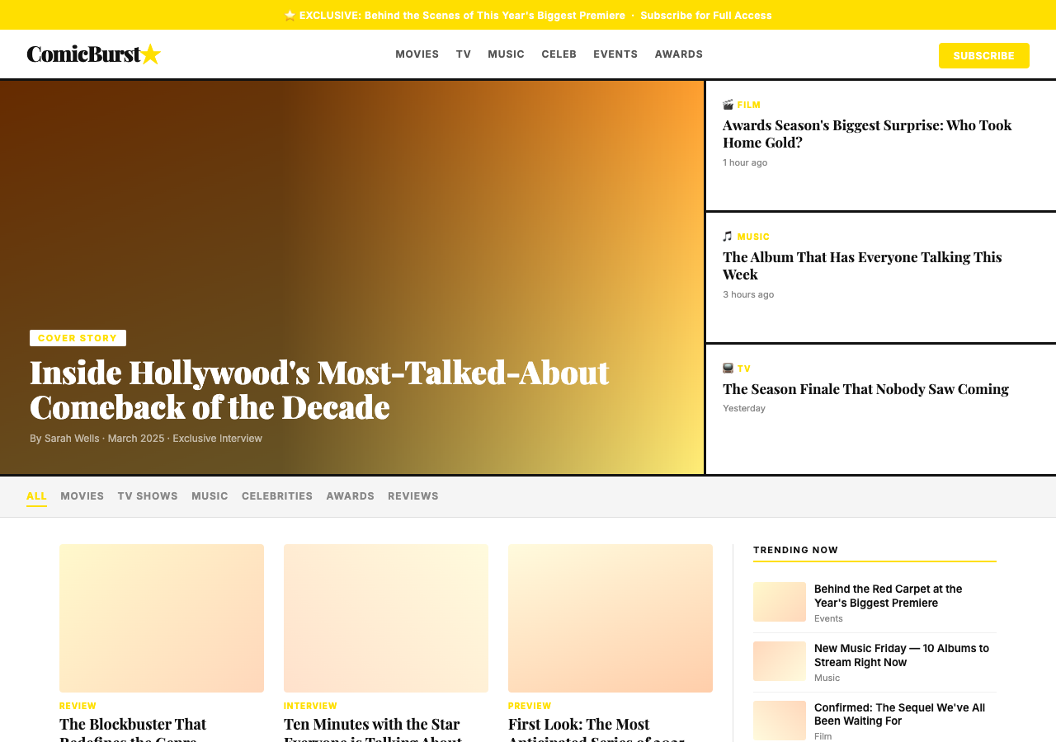Click the New Music Friday thumbnail

(780, 660)
